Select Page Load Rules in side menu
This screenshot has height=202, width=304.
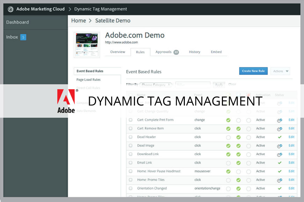pos(88,80)
